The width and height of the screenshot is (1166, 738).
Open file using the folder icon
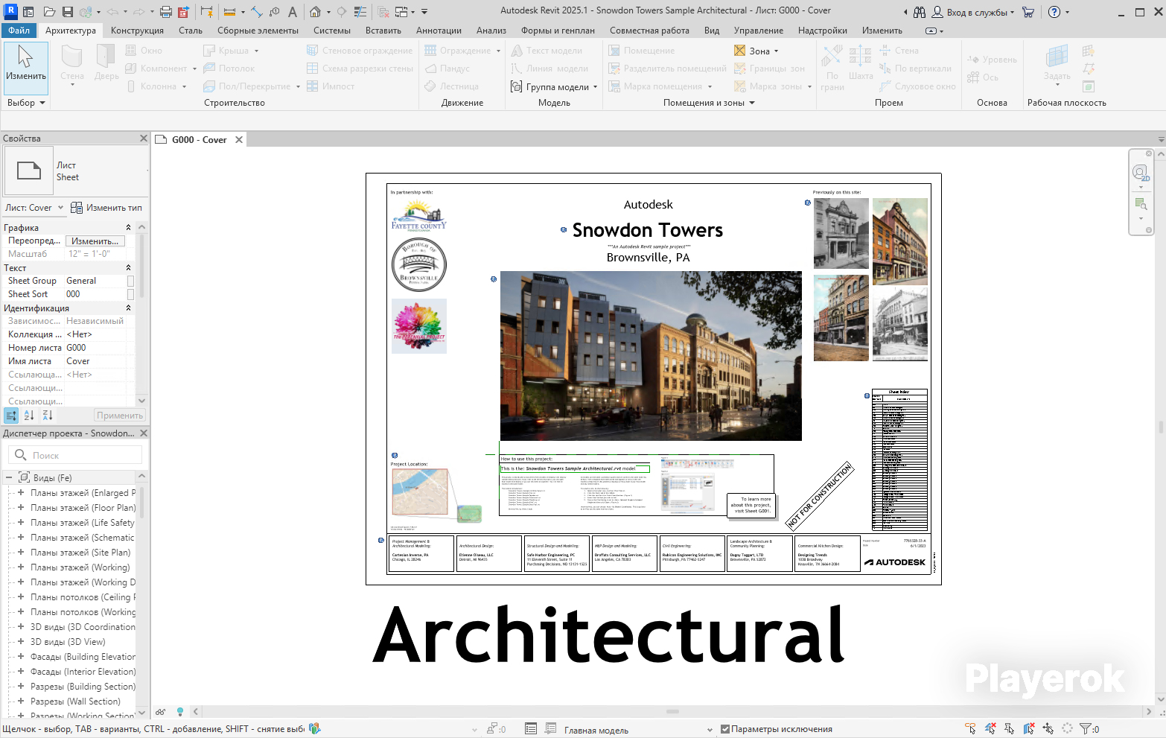pos(49,12)
